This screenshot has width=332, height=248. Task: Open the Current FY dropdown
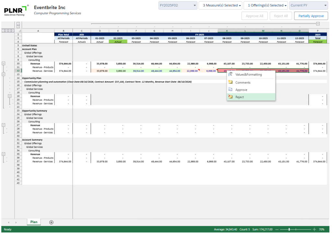(x=309, y=6)
